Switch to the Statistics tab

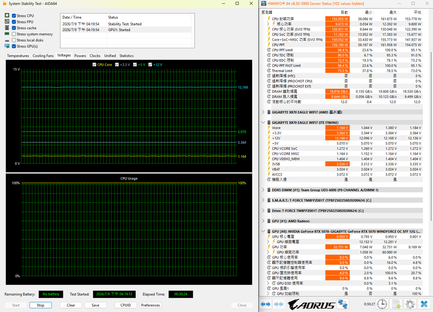[x=127, y=56]
